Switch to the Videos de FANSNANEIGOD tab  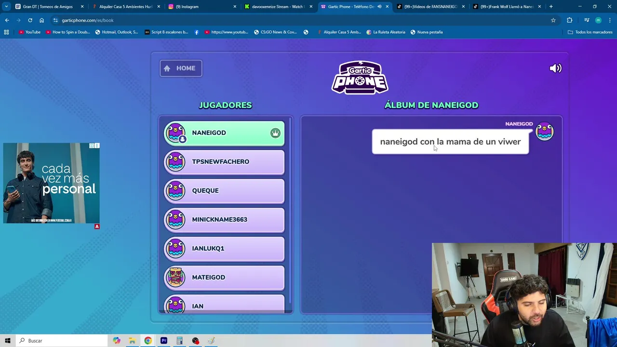click(x=430, y=7)
